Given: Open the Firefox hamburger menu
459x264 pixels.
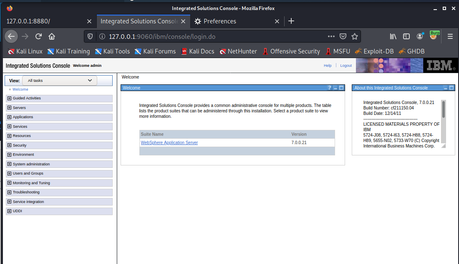Looking at the screenshot, I should tap(450, 36).
